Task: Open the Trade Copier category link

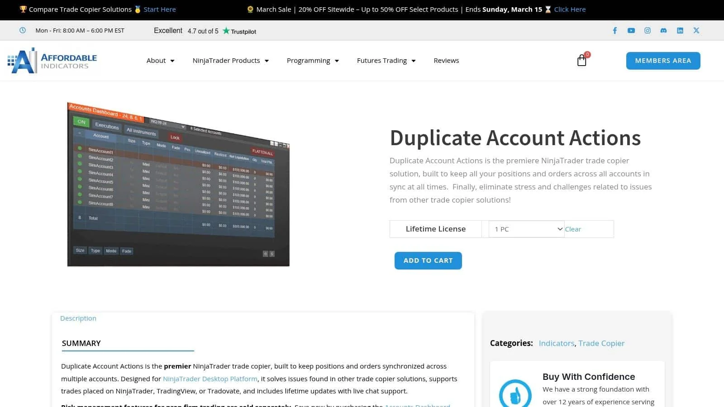Action: click(601, 343)
